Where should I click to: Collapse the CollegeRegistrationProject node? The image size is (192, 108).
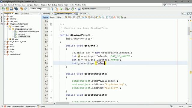5,24
